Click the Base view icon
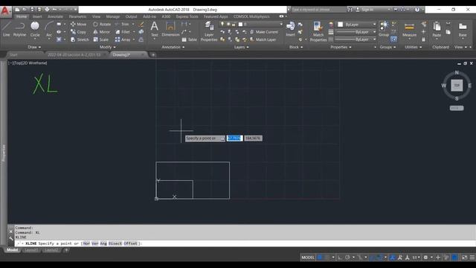476x268 pixels. (x=463, y=30)
